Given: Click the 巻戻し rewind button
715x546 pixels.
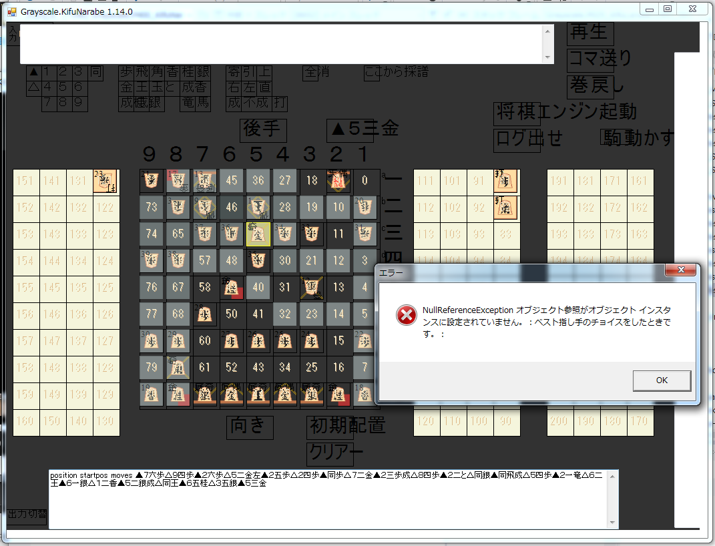Looking at the screenshot, I should pos(590,87).
